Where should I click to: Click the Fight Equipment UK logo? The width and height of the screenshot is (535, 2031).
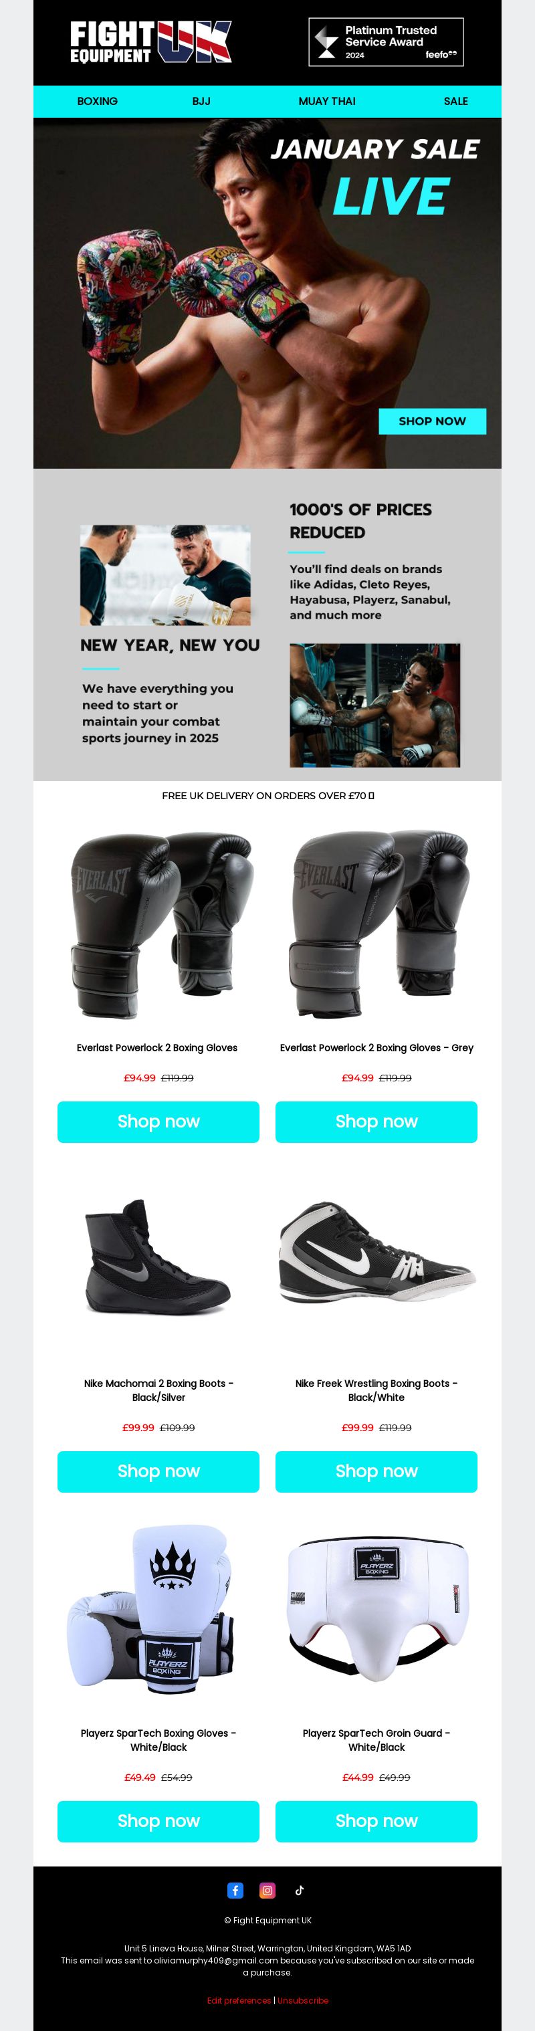pos(151,41)
